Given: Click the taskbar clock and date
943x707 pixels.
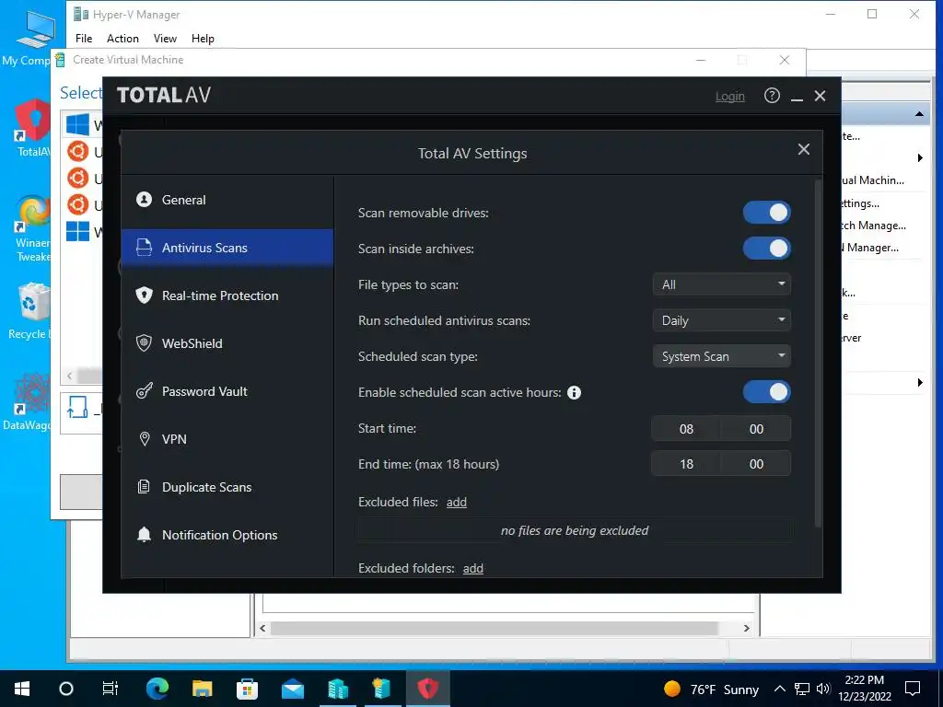Looking at the screenshot, I should (865, 689).
